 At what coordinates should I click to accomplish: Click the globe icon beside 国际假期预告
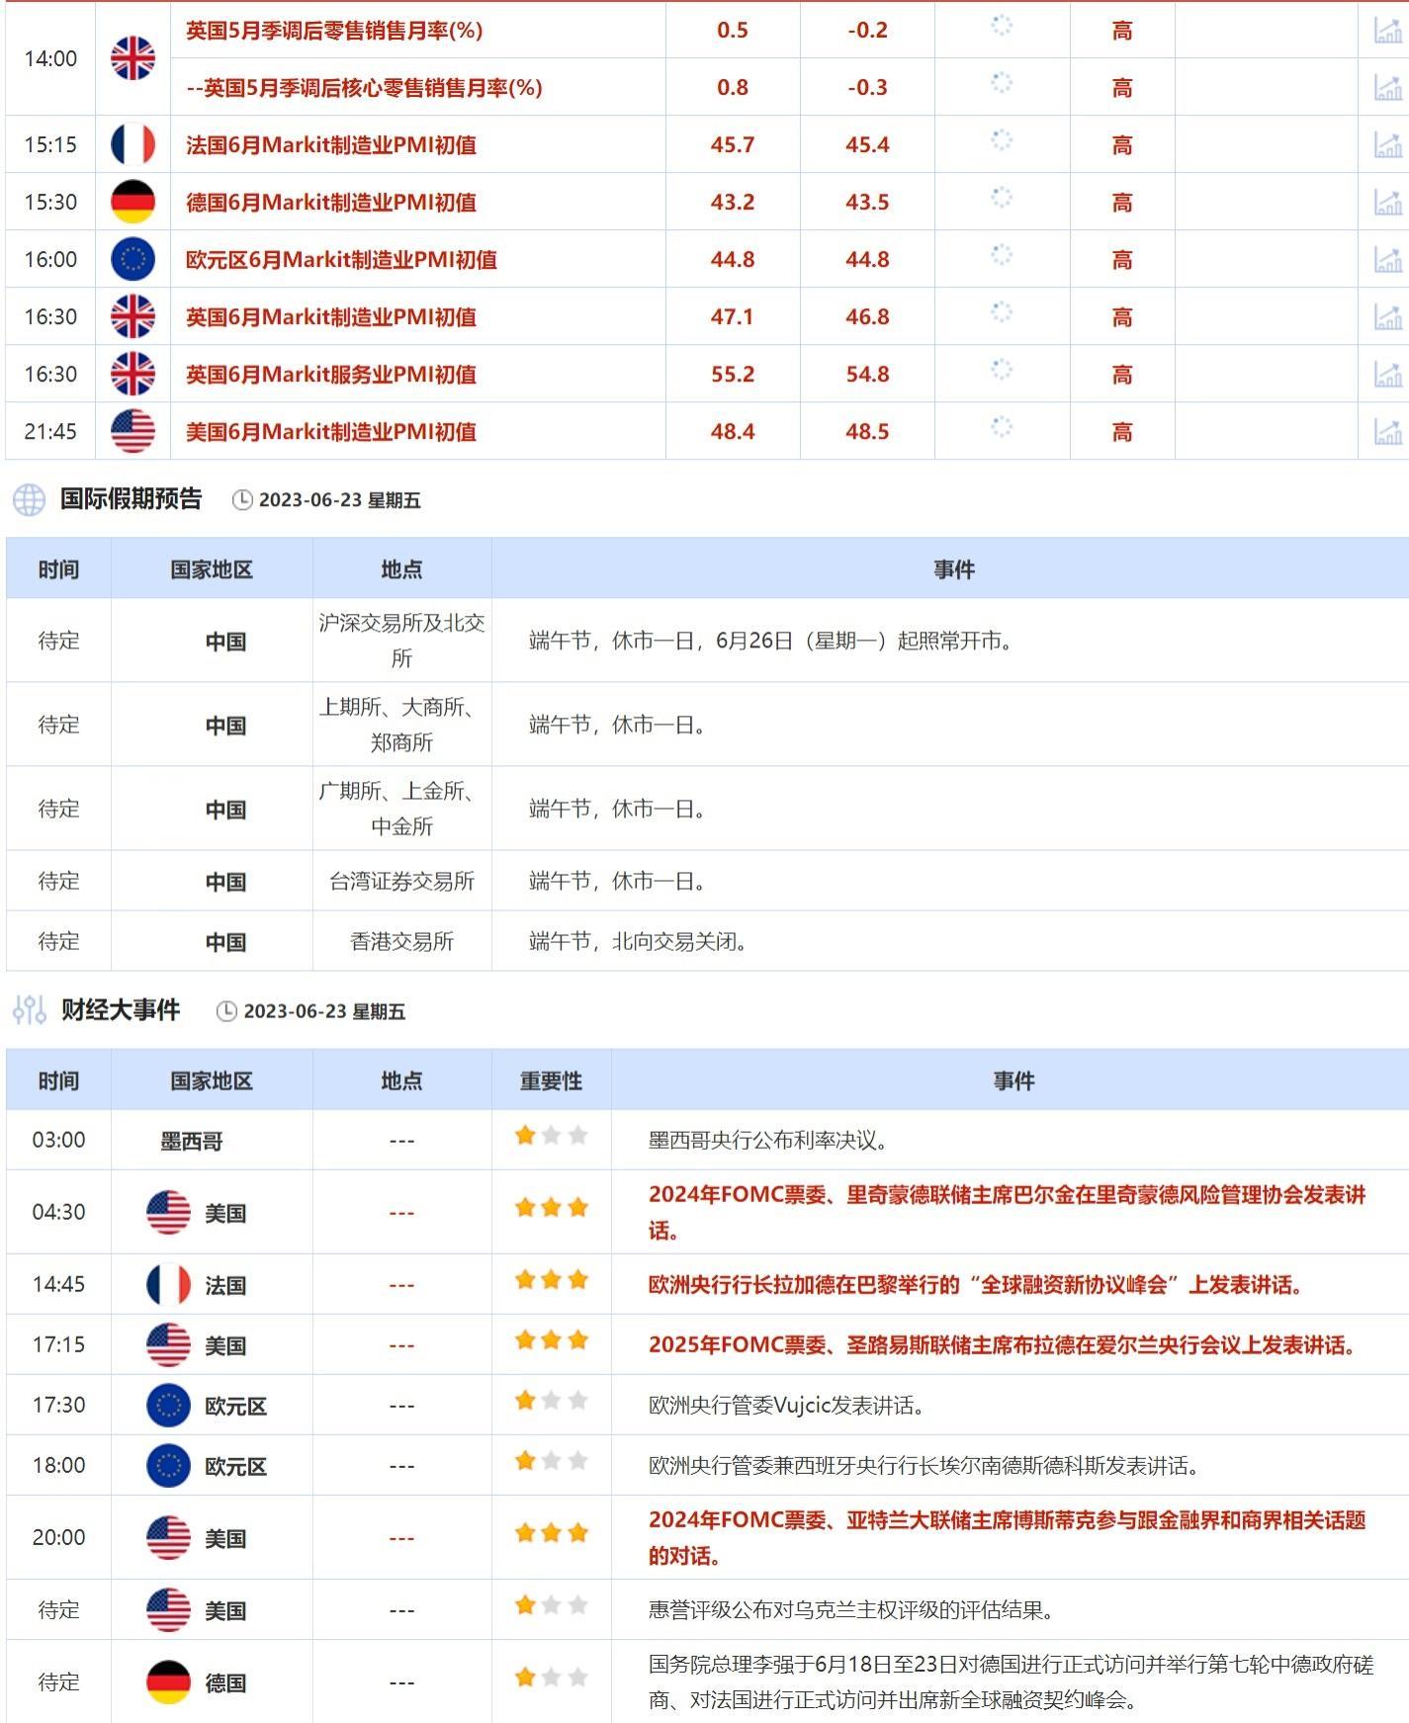pos(29,500)
